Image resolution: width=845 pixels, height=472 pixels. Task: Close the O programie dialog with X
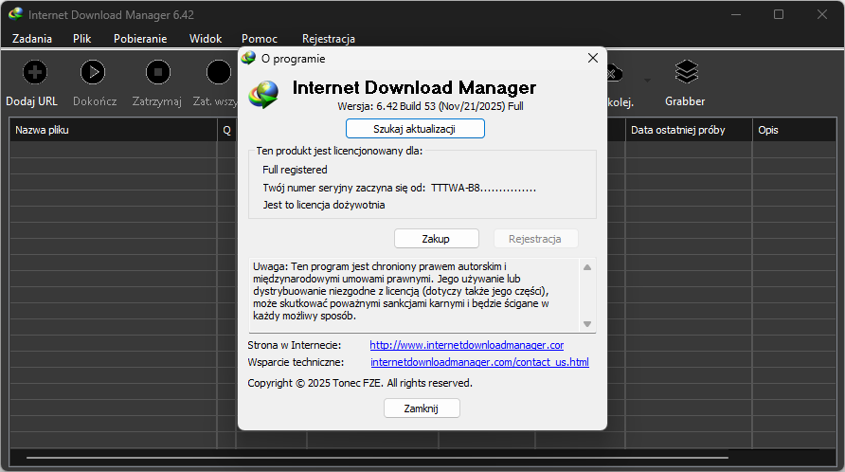593,58
